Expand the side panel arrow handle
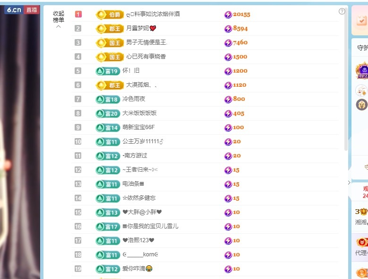The image size is (368, 279). pyautogui.click(x=349, y=182)
